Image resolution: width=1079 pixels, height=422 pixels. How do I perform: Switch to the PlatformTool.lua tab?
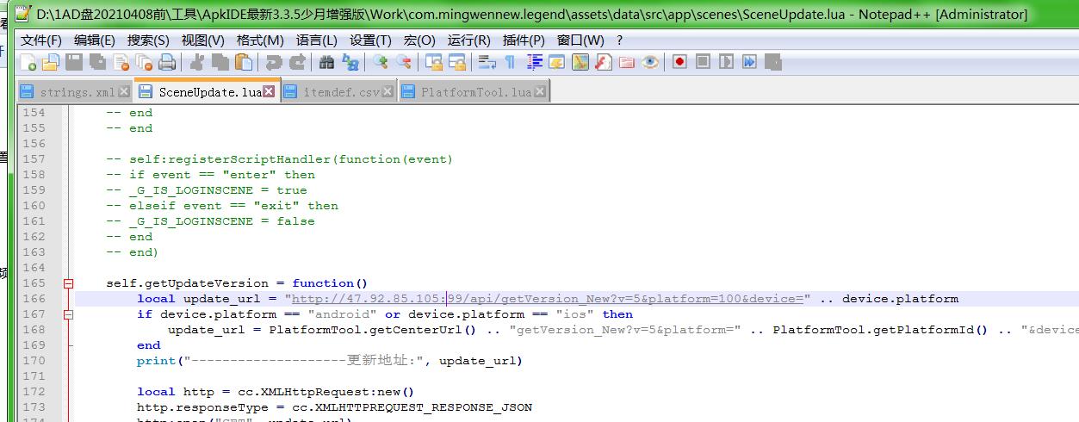point(475,92)
